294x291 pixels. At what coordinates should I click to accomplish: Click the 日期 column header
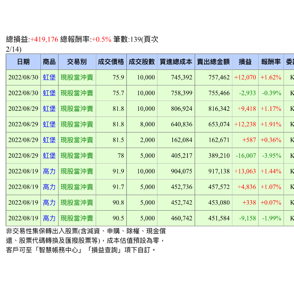coord(23,62)
